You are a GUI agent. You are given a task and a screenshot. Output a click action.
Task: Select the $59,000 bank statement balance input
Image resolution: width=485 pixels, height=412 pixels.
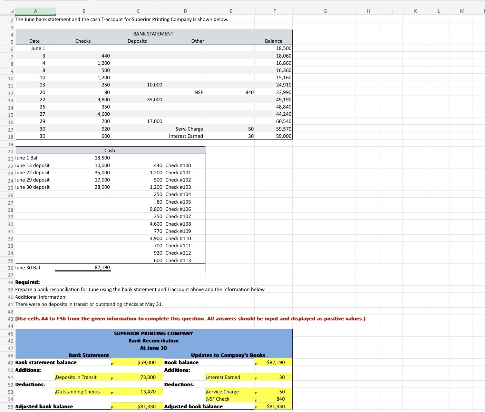[138, 362]
